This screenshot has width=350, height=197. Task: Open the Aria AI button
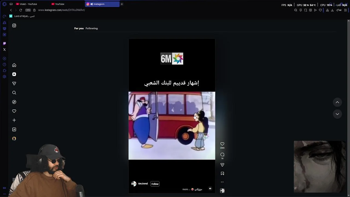pos(339,10)
